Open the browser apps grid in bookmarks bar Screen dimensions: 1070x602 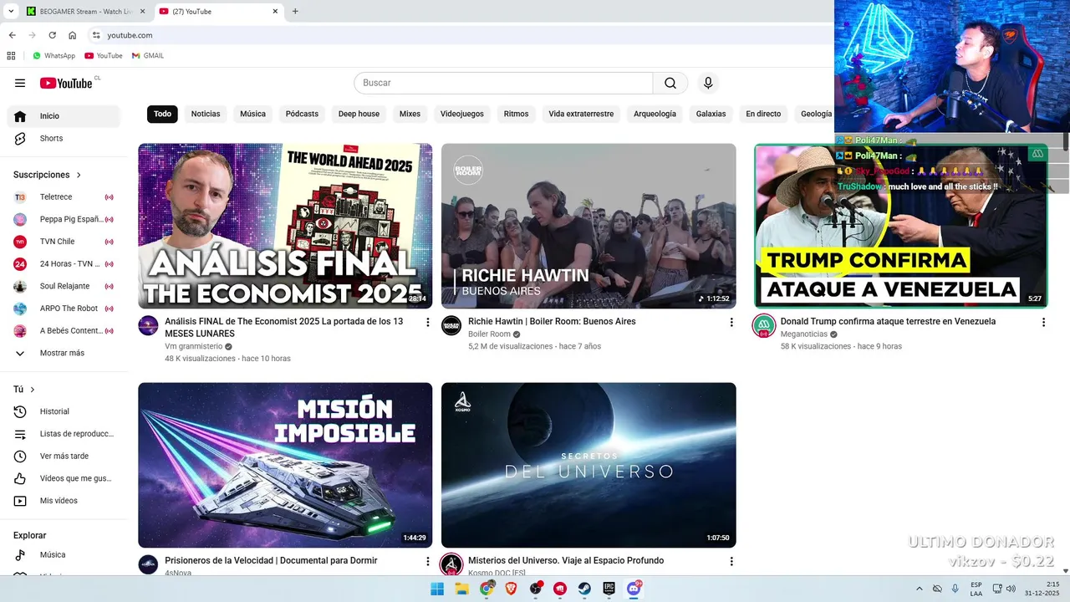[11, 56]
